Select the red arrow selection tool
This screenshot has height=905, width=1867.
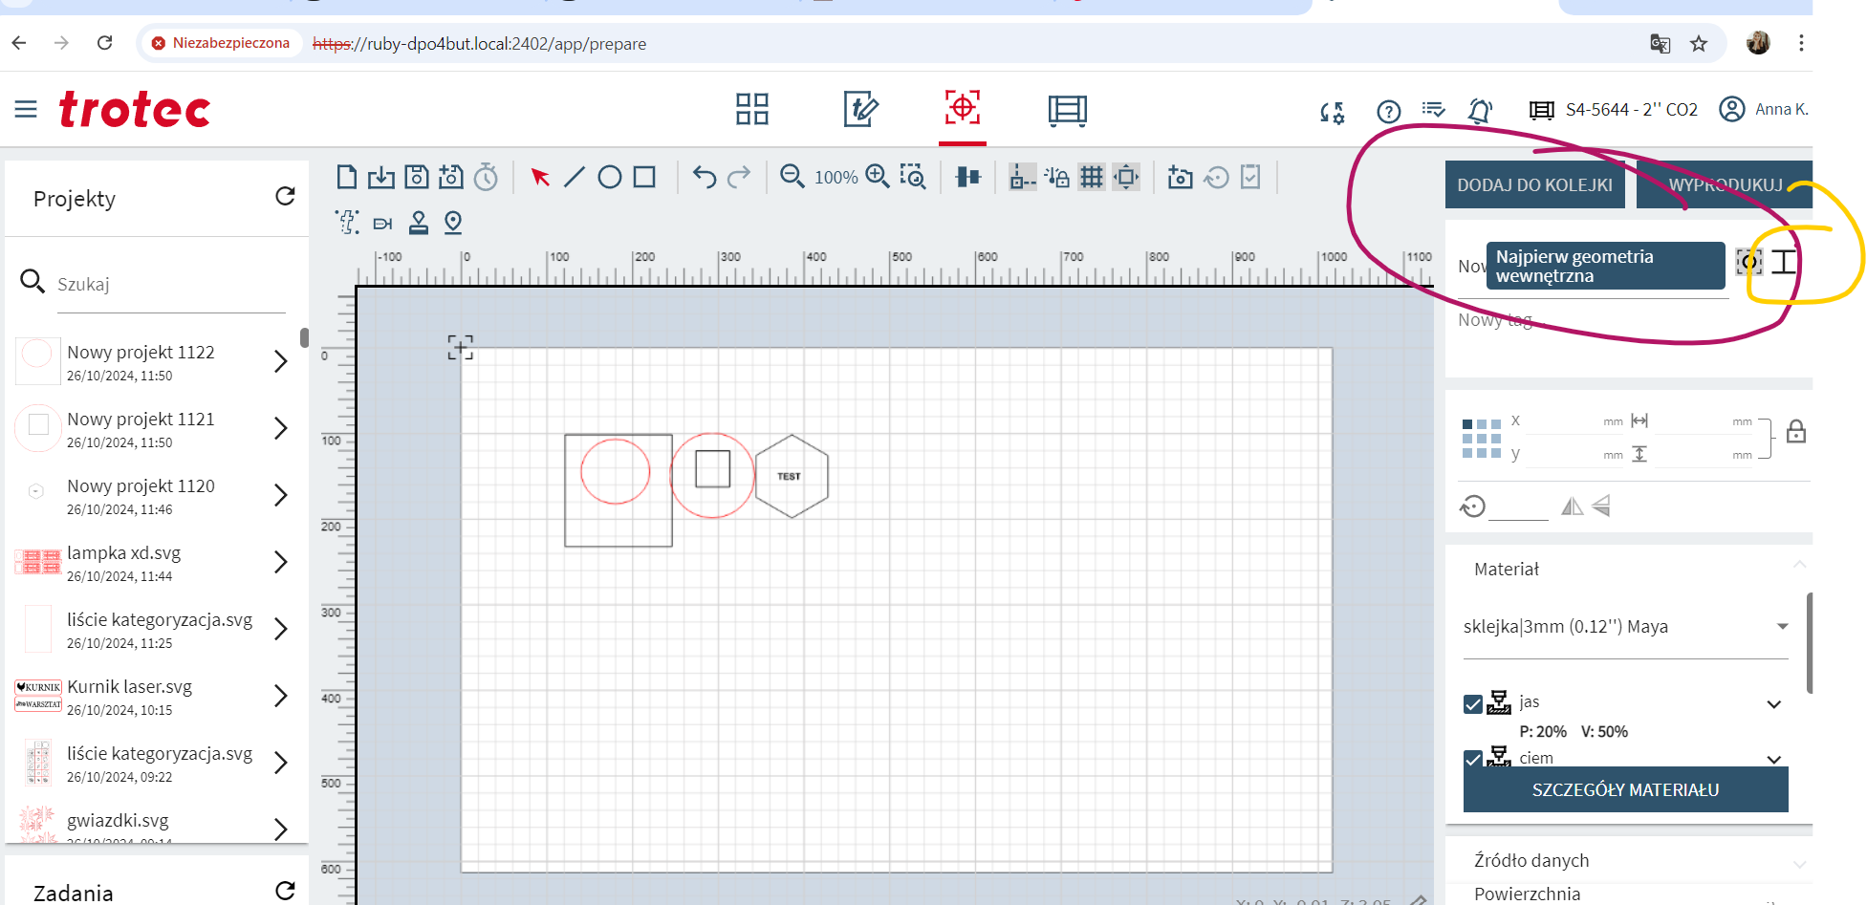coord(540,178)
